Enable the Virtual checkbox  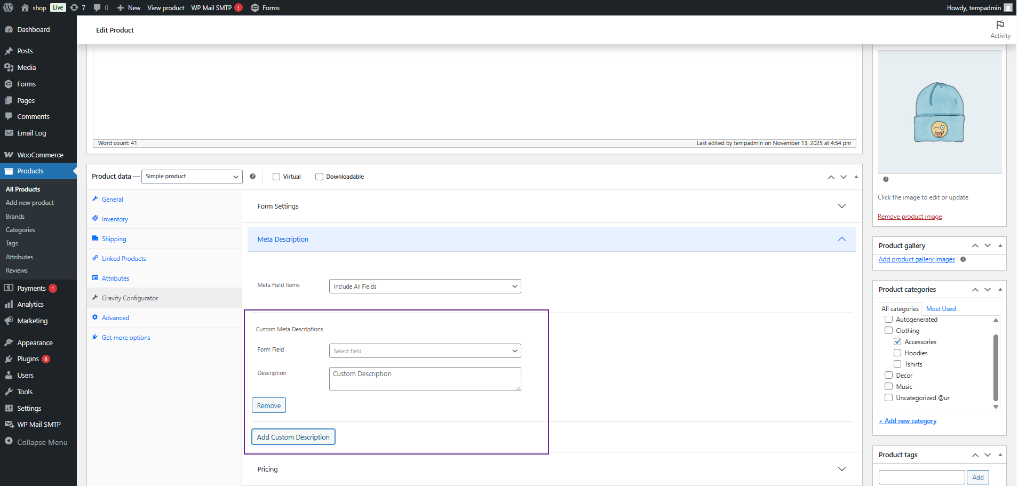(x=276, y=177)
